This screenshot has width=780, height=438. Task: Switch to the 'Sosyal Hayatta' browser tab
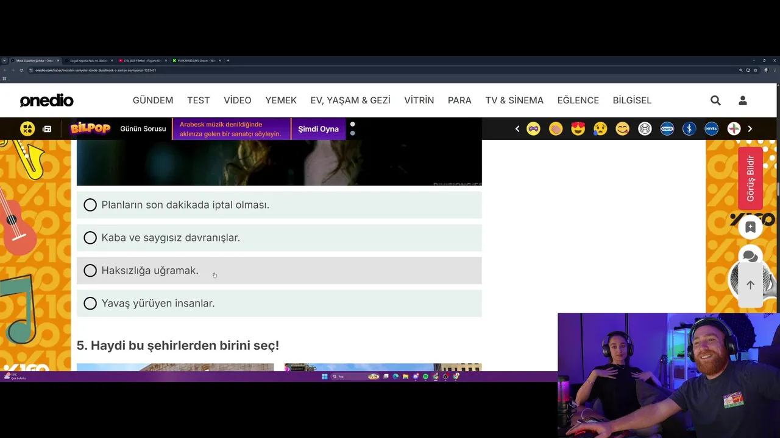pyautogui.click(x=88, y=61)
